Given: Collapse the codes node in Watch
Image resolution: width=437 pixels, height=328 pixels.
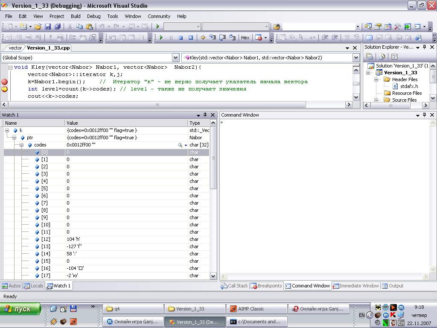Looking at the screenshot, I should pos(22,145).
